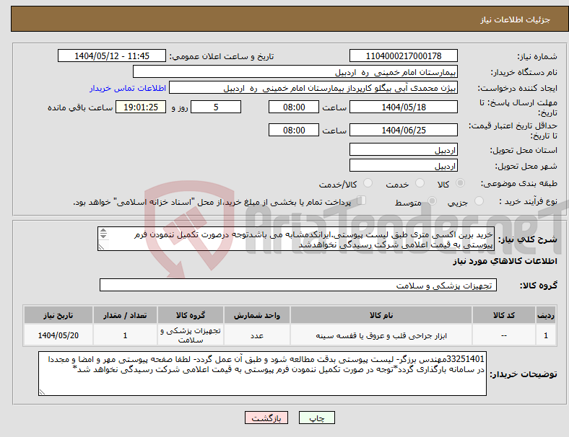Select the کالا radio button

pos(460,183)
